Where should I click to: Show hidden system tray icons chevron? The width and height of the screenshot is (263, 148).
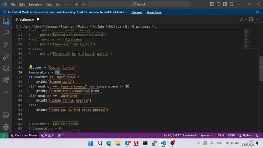[x=198, y=143]
